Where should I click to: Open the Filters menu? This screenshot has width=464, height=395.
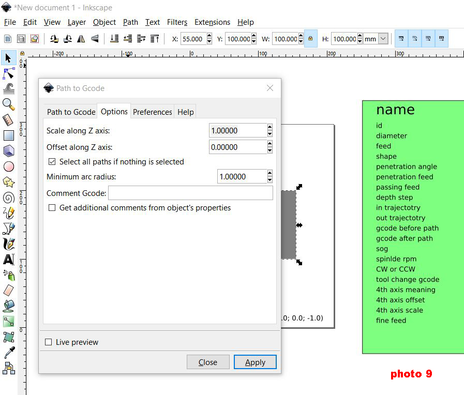tap(177, 22)
